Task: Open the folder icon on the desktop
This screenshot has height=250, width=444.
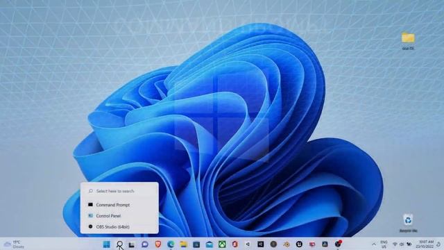Action: pos(408,41)
